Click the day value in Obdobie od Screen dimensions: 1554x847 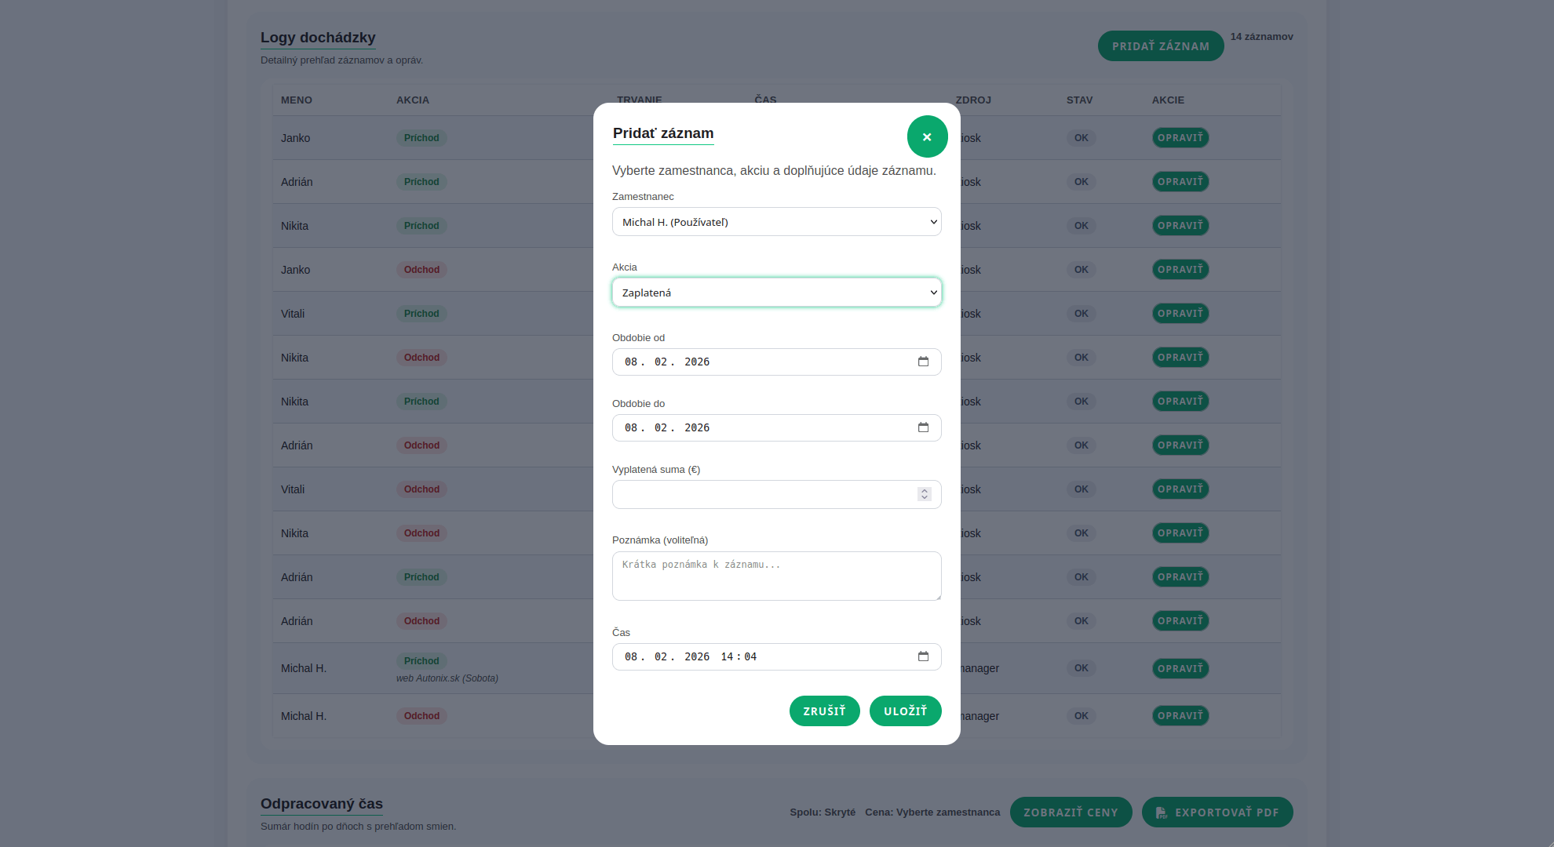[x=631, y=362]
